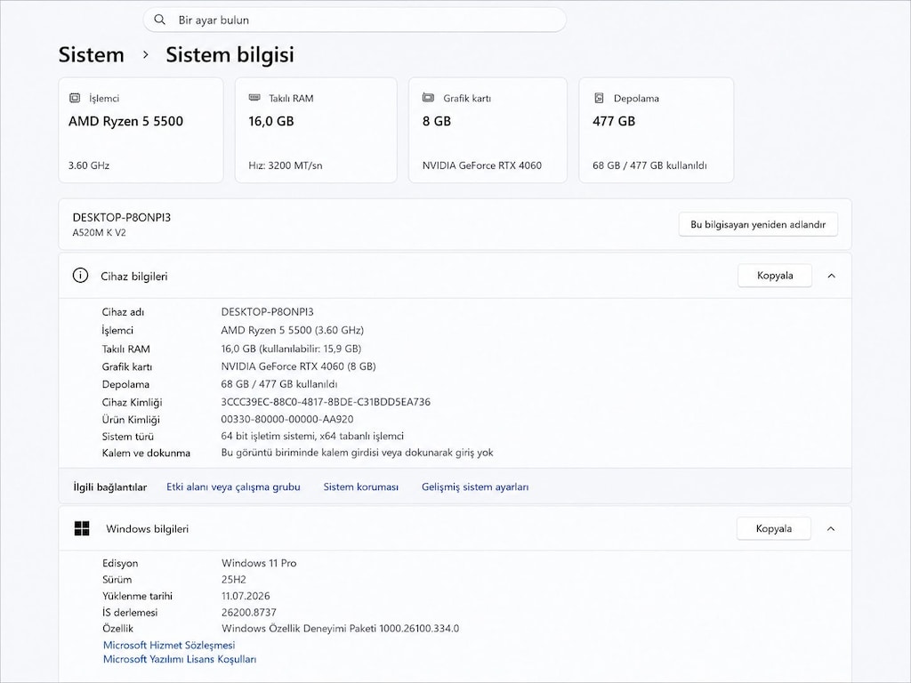The image size is (911, 683).
Task: Click the Sürüm value 25H2
Action: click(x=234, y=579)
